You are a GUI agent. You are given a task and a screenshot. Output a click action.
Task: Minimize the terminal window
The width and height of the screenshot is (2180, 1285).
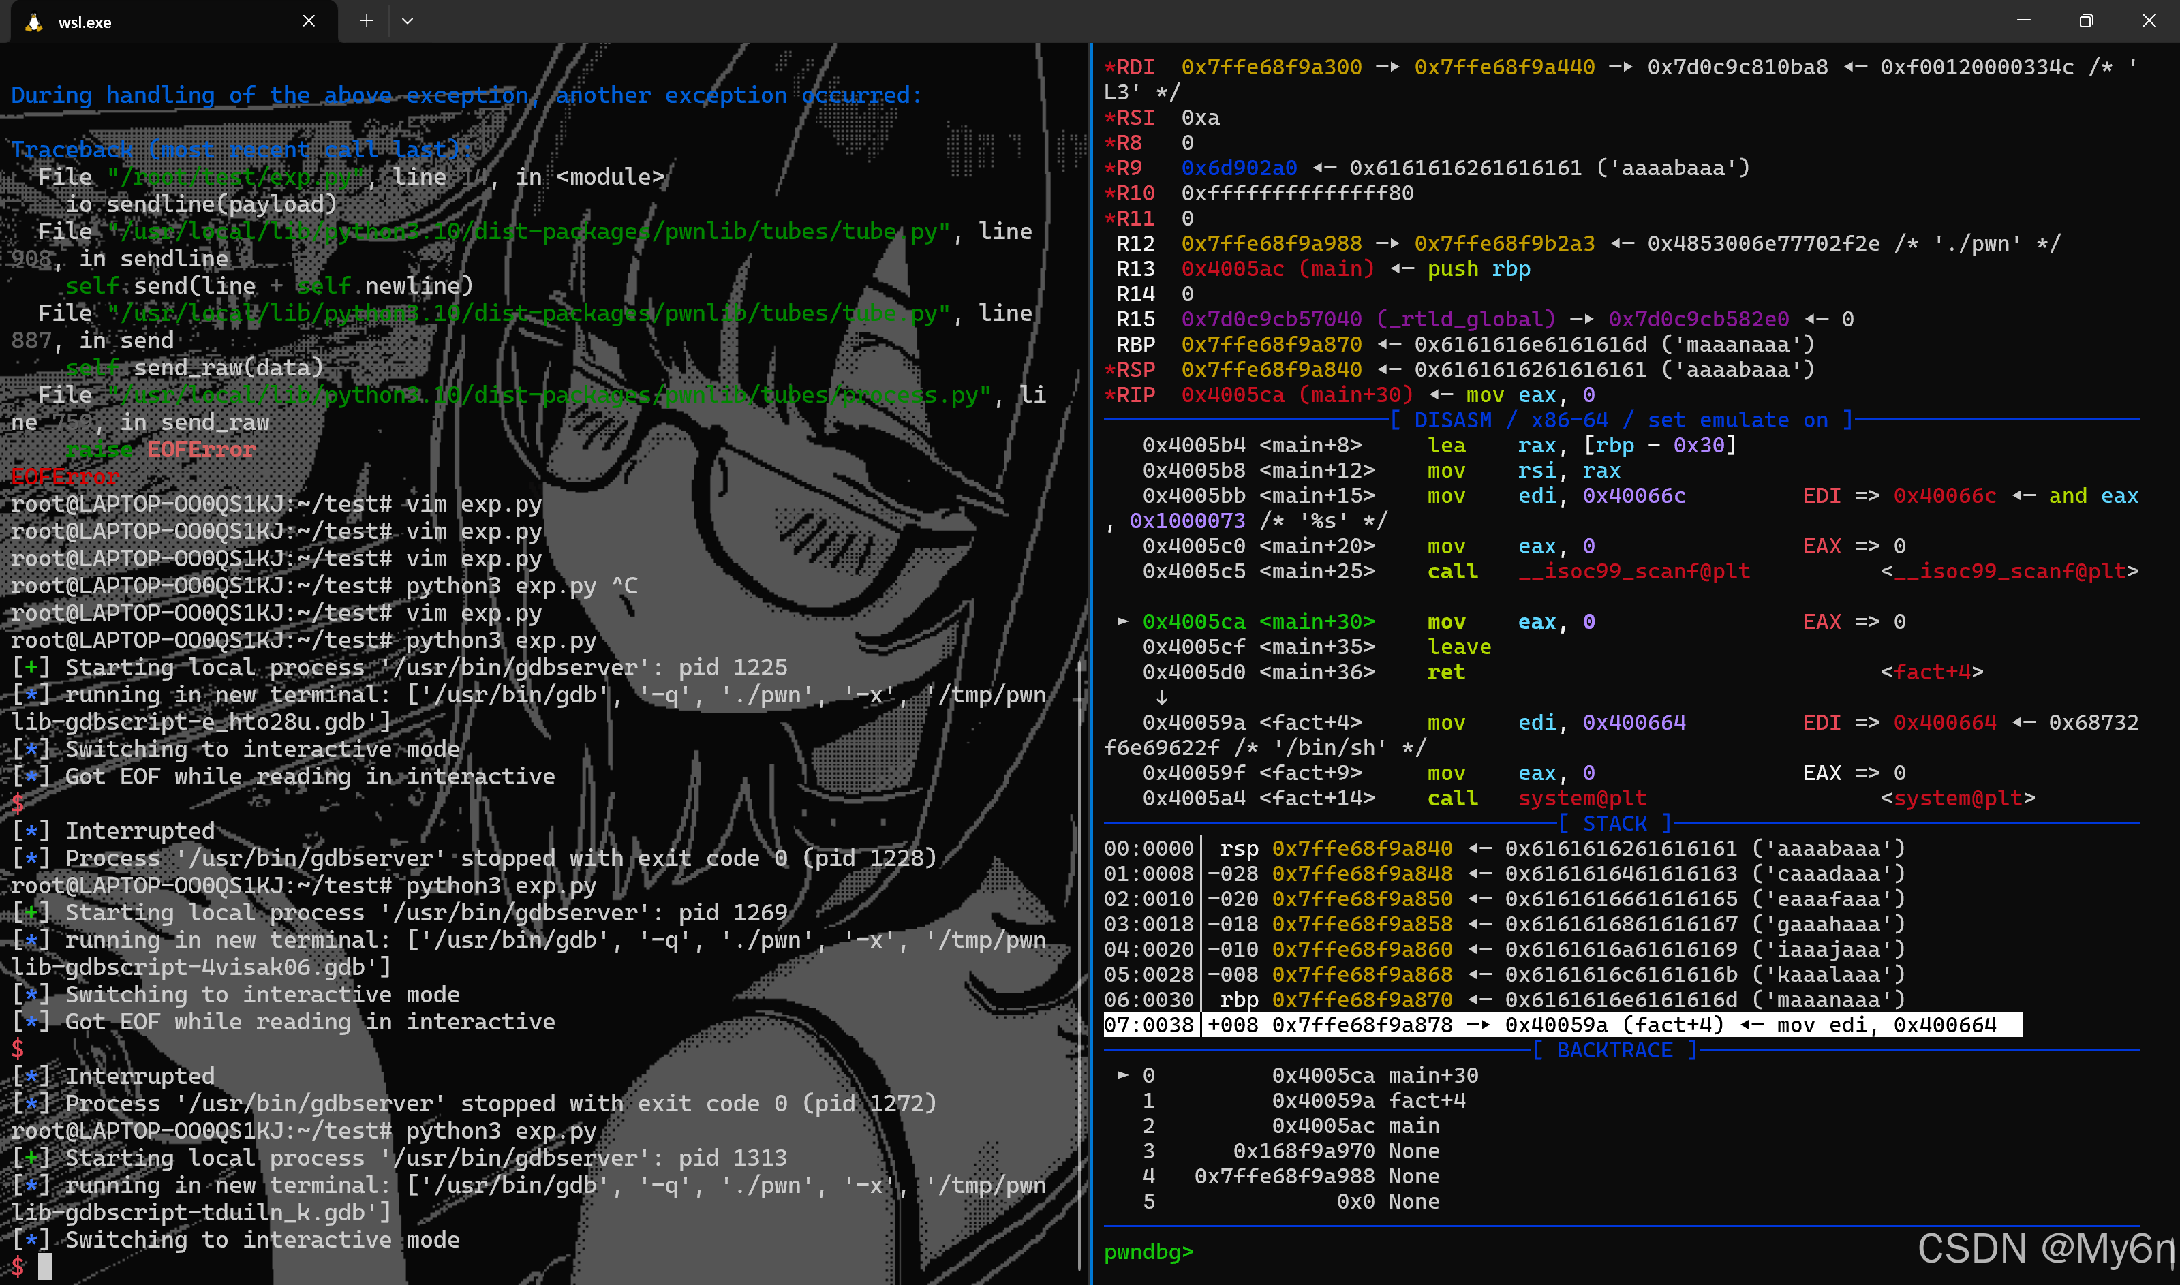(2023, 21)
